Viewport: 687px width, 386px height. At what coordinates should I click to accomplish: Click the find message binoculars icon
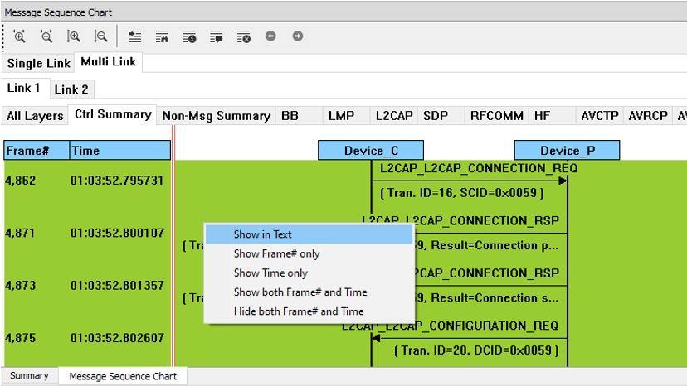tap(162, 36)
